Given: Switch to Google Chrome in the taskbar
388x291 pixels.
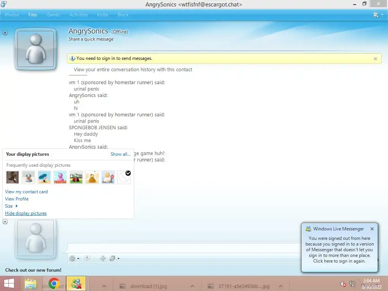Looking at the screenshot, I should pyautogui.click(x=54, y=283).
